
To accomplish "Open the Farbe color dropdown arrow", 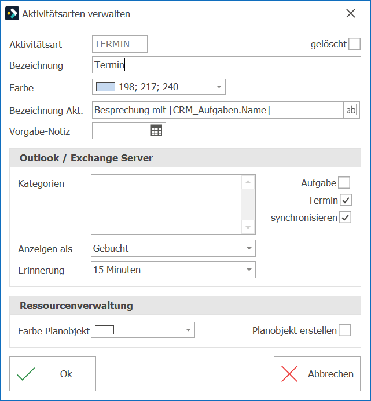I will pyautogui.click(x=219, y=87).
